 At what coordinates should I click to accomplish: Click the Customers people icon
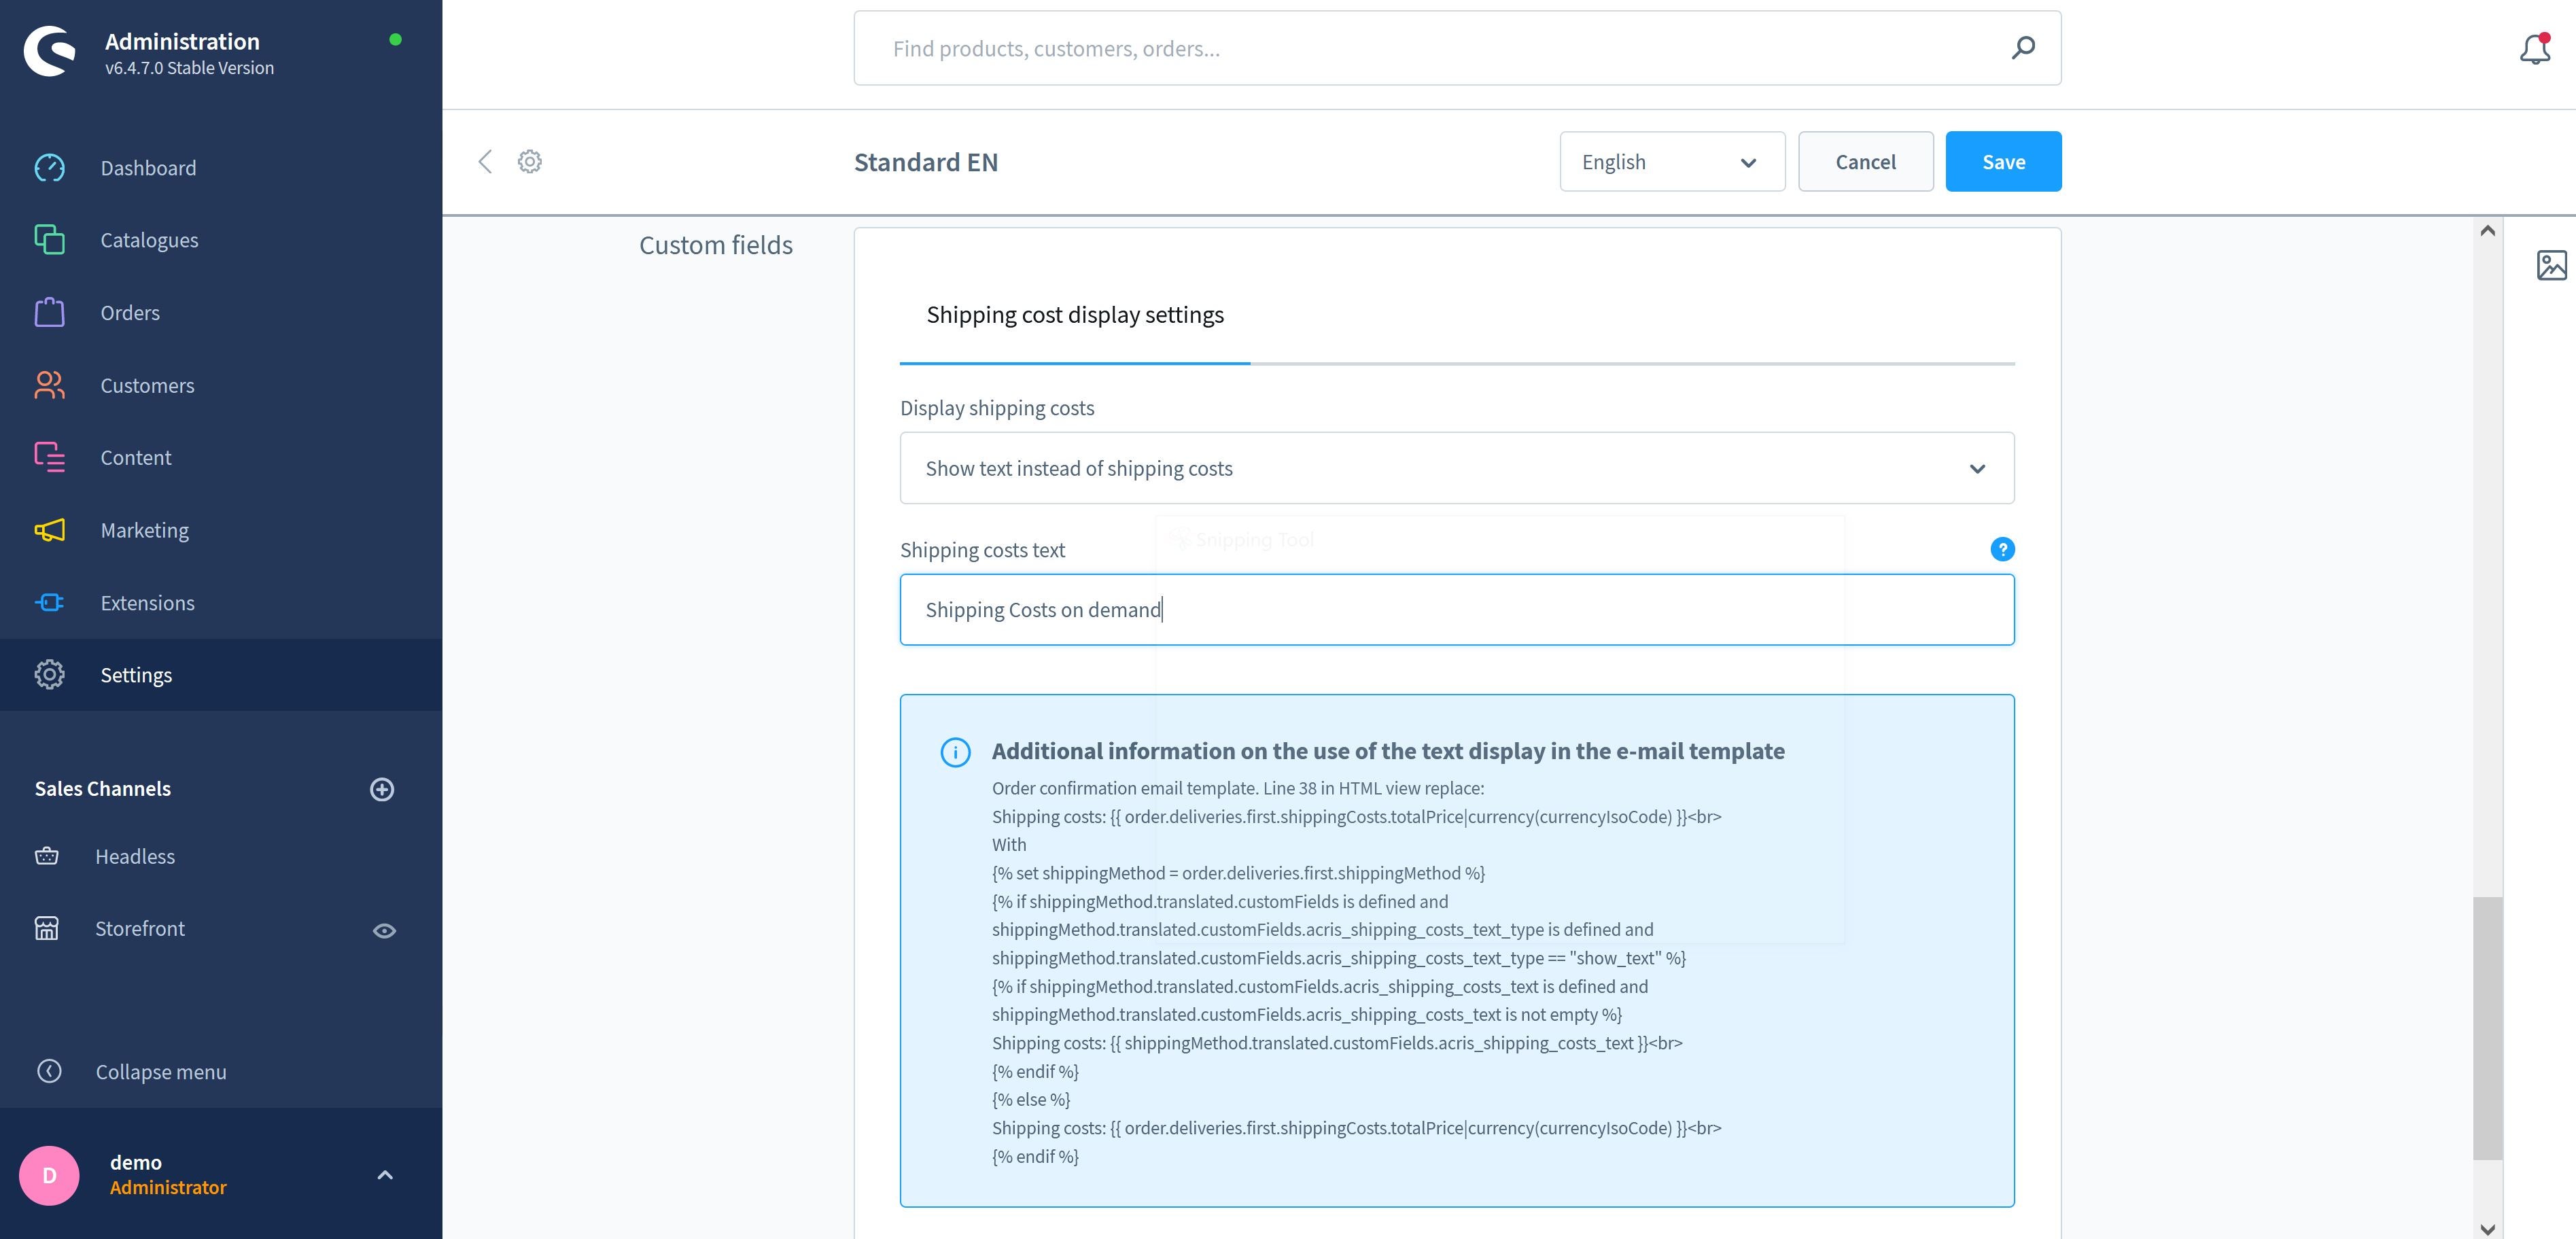[49, 385]
